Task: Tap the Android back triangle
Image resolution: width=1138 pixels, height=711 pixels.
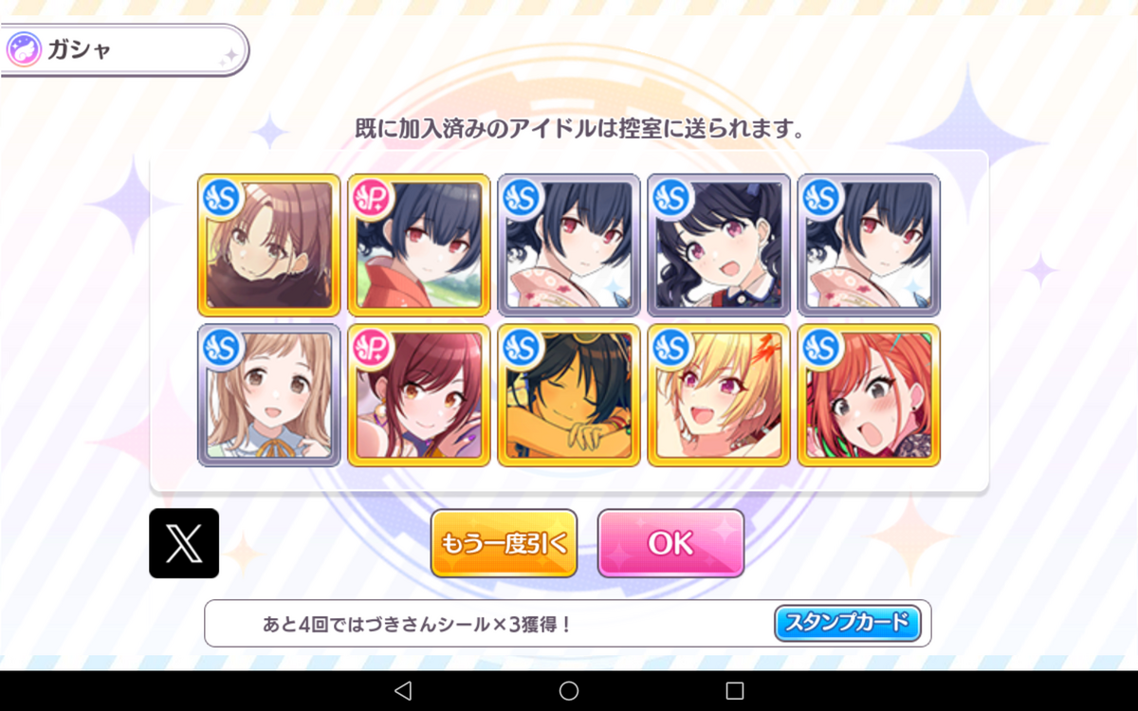Action: click(x=402, y=690)
